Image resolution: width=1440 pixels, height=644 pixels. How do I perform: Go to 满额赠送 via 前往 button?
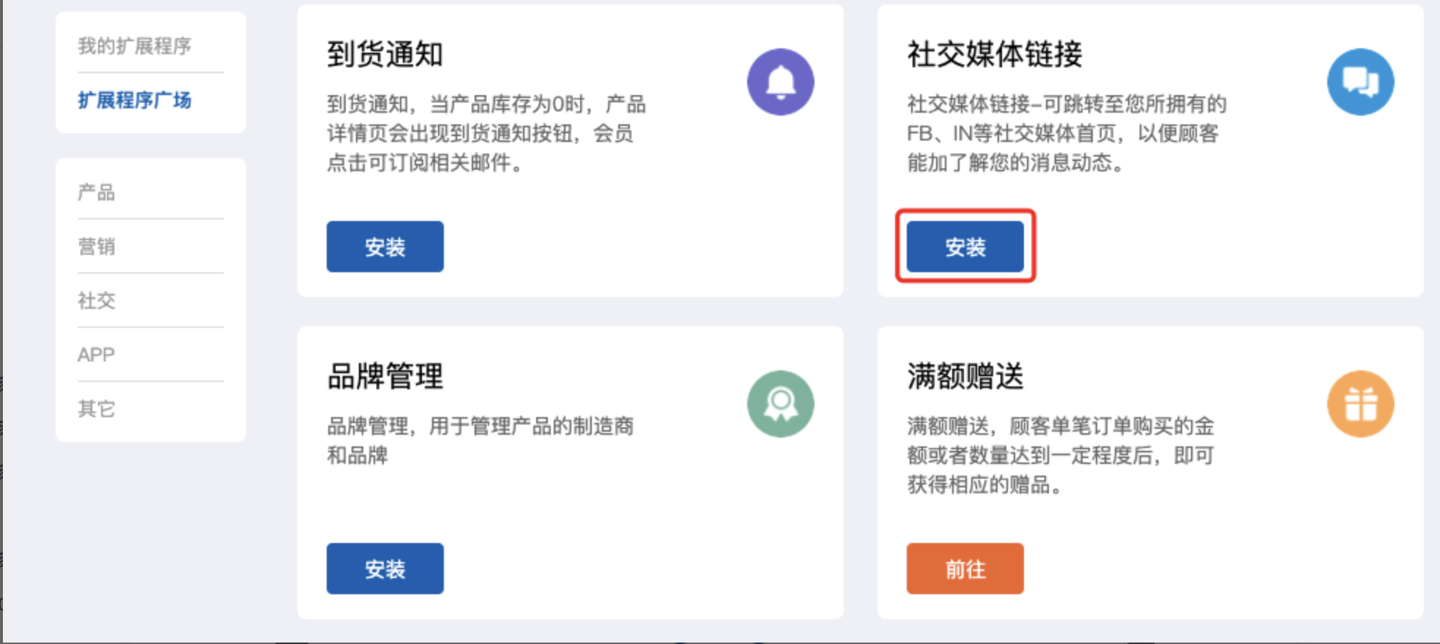coord(965,569)
